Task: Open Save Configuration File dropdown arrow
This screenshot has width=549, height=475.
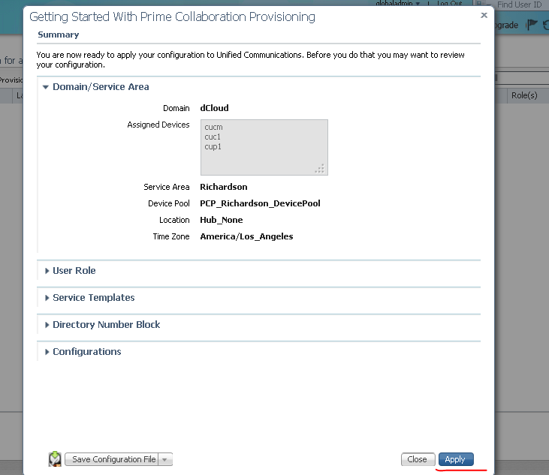Action: point(165,459)
